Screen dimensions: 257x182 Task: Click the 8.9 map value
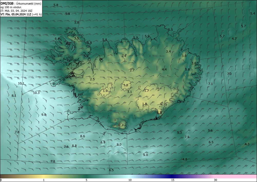(x=103, y=142)
